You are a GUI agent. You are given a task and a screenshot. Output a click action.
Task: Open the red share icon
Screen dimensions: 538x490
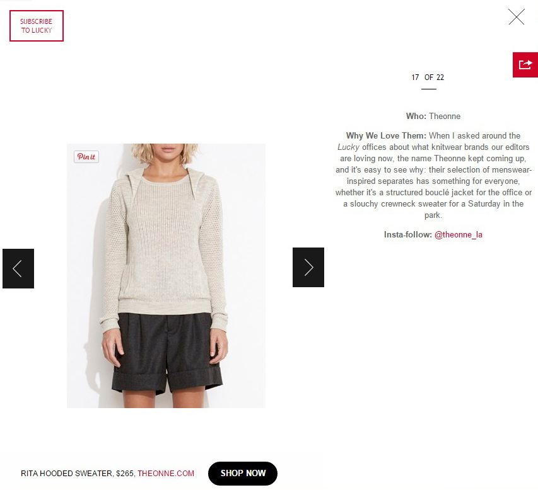(525, 65)
